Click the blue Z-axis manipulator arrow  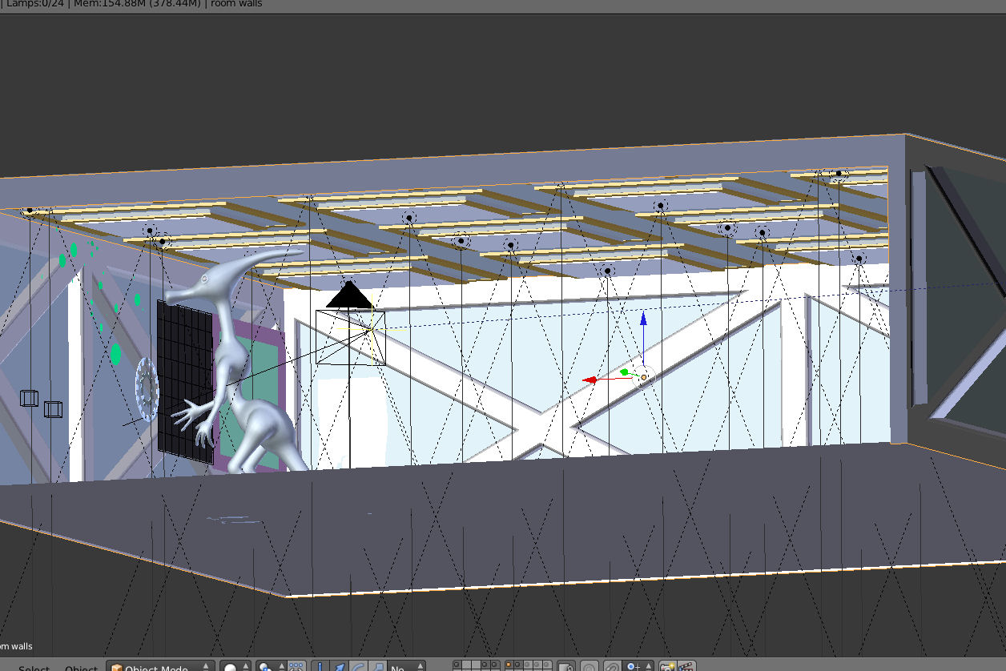tap(643, 319)
